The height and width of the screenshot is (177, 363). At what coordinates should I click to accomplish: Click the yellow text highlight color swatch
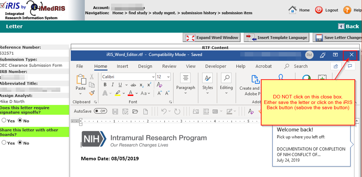(117, 93)
